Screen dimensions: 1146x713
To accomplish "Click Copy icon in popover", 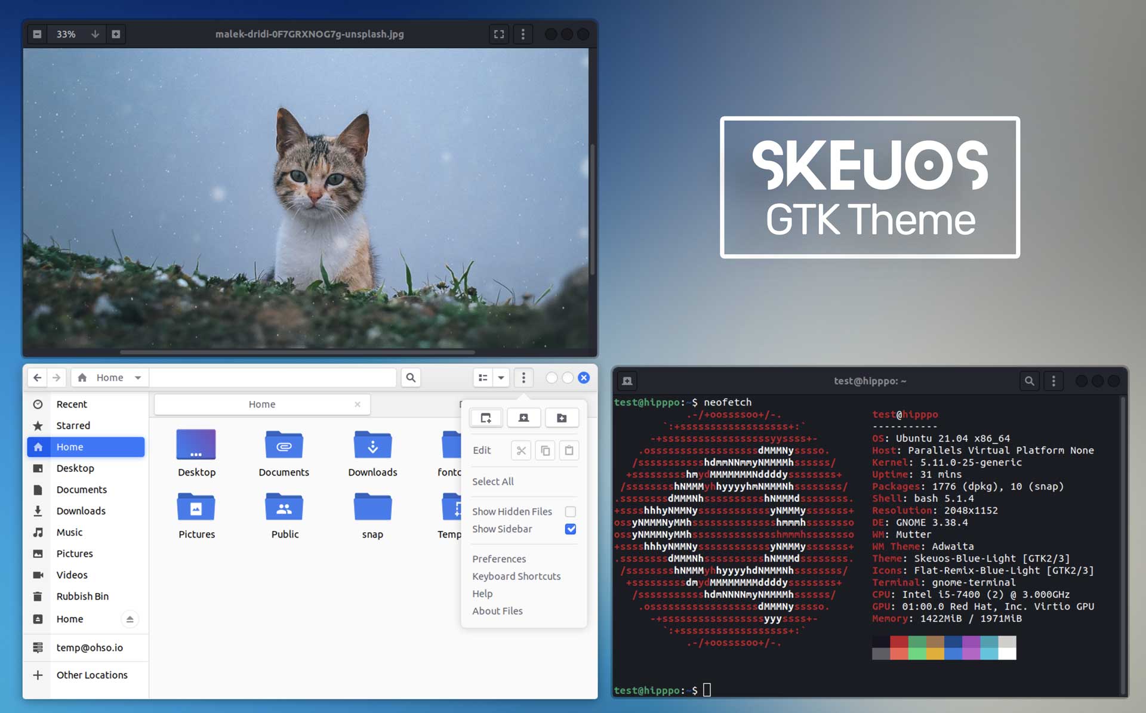I will (545, 450).
